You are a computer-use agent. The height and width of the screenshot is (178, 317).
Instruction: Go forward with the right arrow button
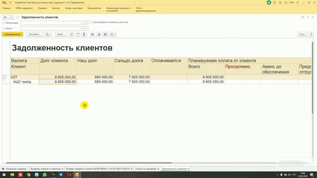point(11,17)
